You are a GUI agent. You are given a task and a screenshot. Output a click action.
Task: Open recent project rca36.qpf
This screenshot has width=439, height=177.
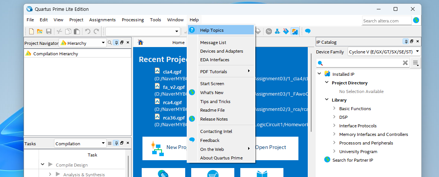[x=174, y=117]
